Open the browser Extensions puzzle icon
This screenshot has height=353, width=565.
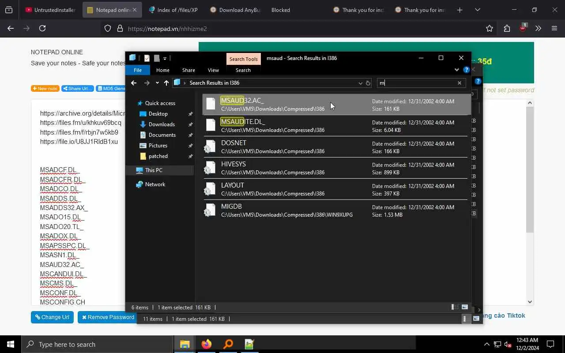tap(507, 28)
